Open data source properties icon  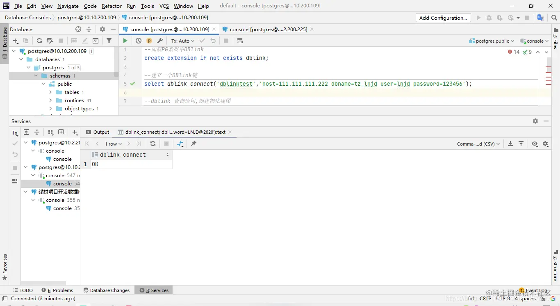[x=50, y=41]
